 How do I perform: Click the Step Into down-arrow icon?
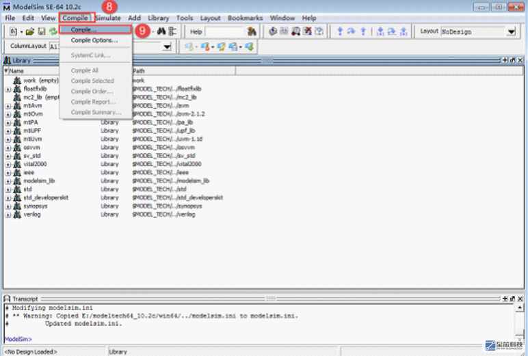340,31
